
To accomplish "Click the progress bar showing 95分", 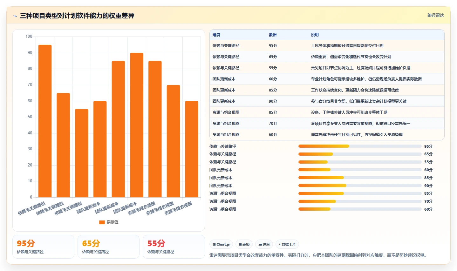I will (360, 146).
